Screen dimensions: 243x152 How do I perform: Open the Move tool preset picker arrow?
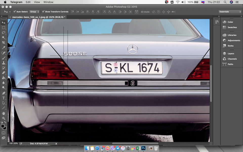10,12
